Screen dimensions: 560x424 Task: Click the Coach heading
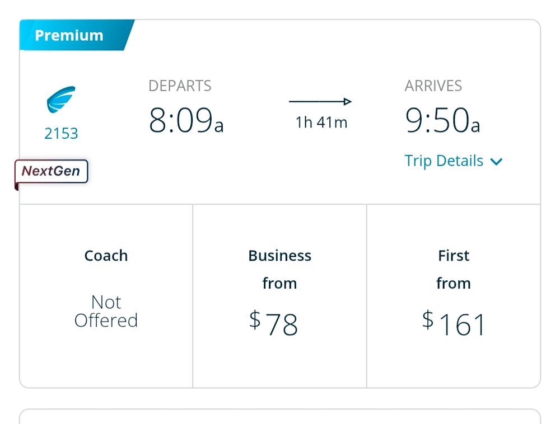tap(106, 256)
